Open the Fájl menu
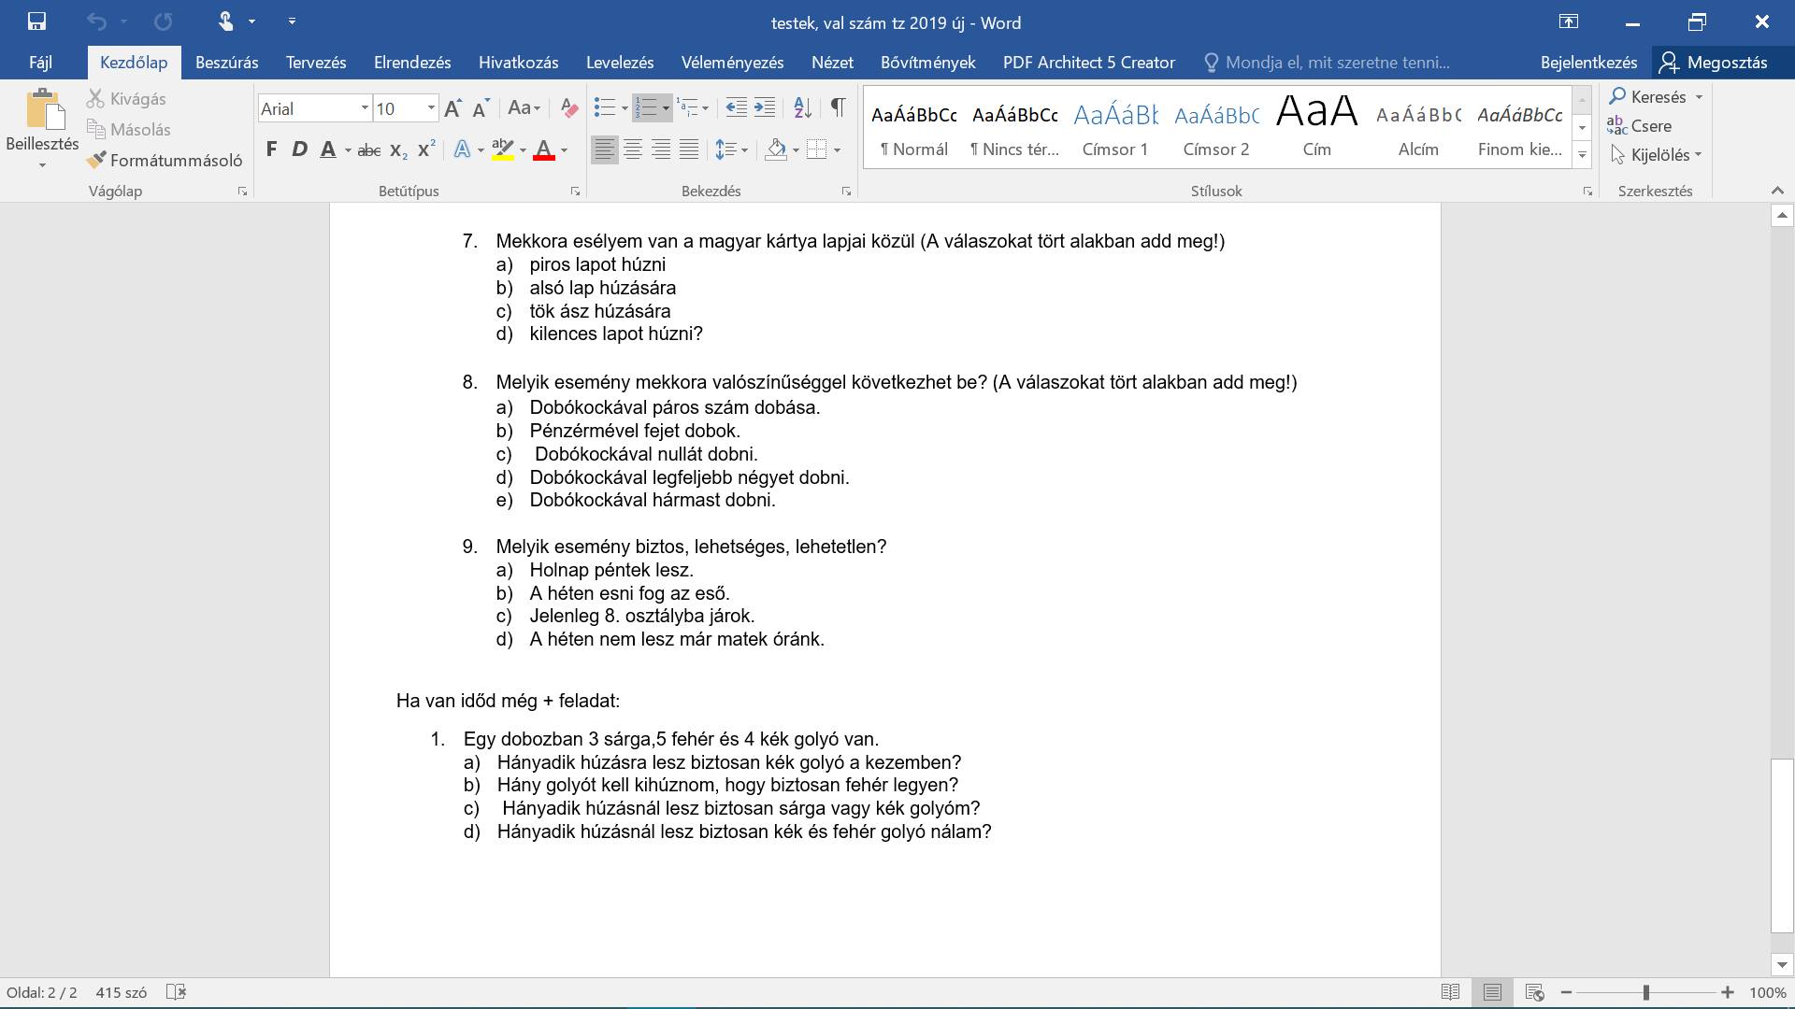Image resolution: width=1795 pixels, height=1009 pixels. (40, 63)
